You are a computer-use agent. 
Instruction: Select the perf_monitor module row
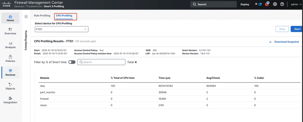170,93
